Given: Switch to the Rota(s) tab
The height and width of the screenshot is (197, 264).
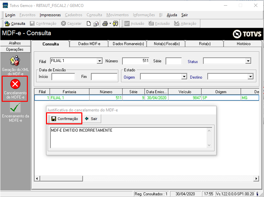Looking at the screenshot, I should click(x=205, y=44).
